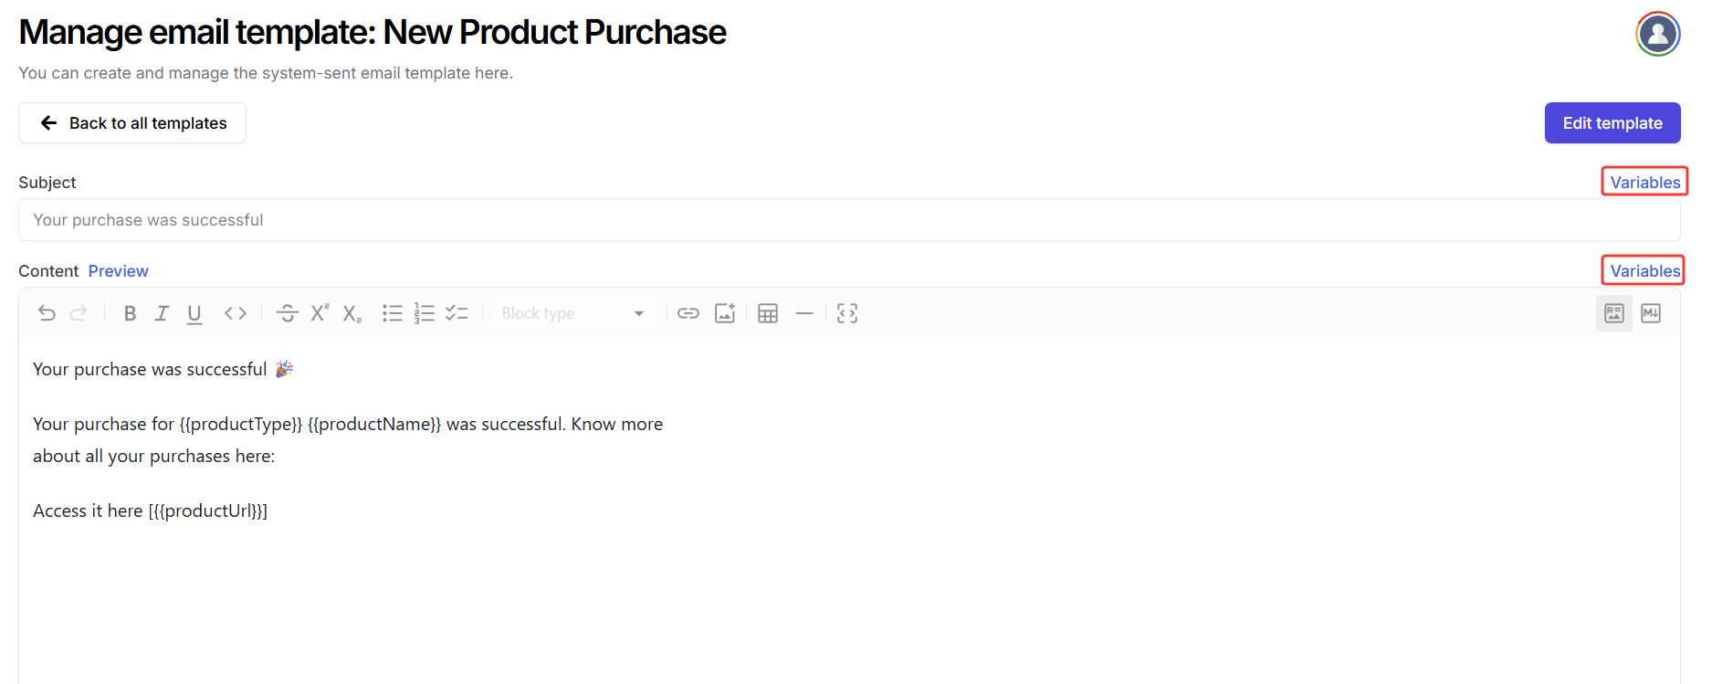
Task: Insert a hyperlink
Action: pyautogui.click(x=688, y=313)
